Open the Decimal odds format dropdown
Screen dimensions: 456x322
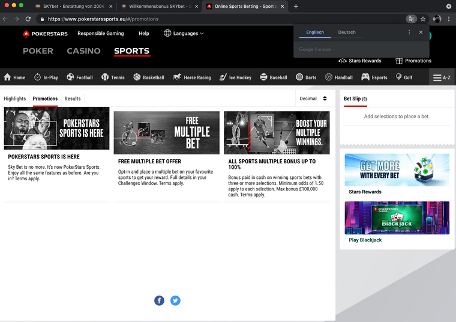pyautogui.click(x=313, y=99)
